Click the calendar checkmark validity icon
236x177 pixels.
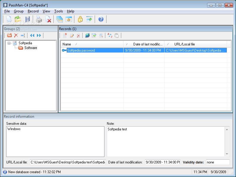point(94,35)
